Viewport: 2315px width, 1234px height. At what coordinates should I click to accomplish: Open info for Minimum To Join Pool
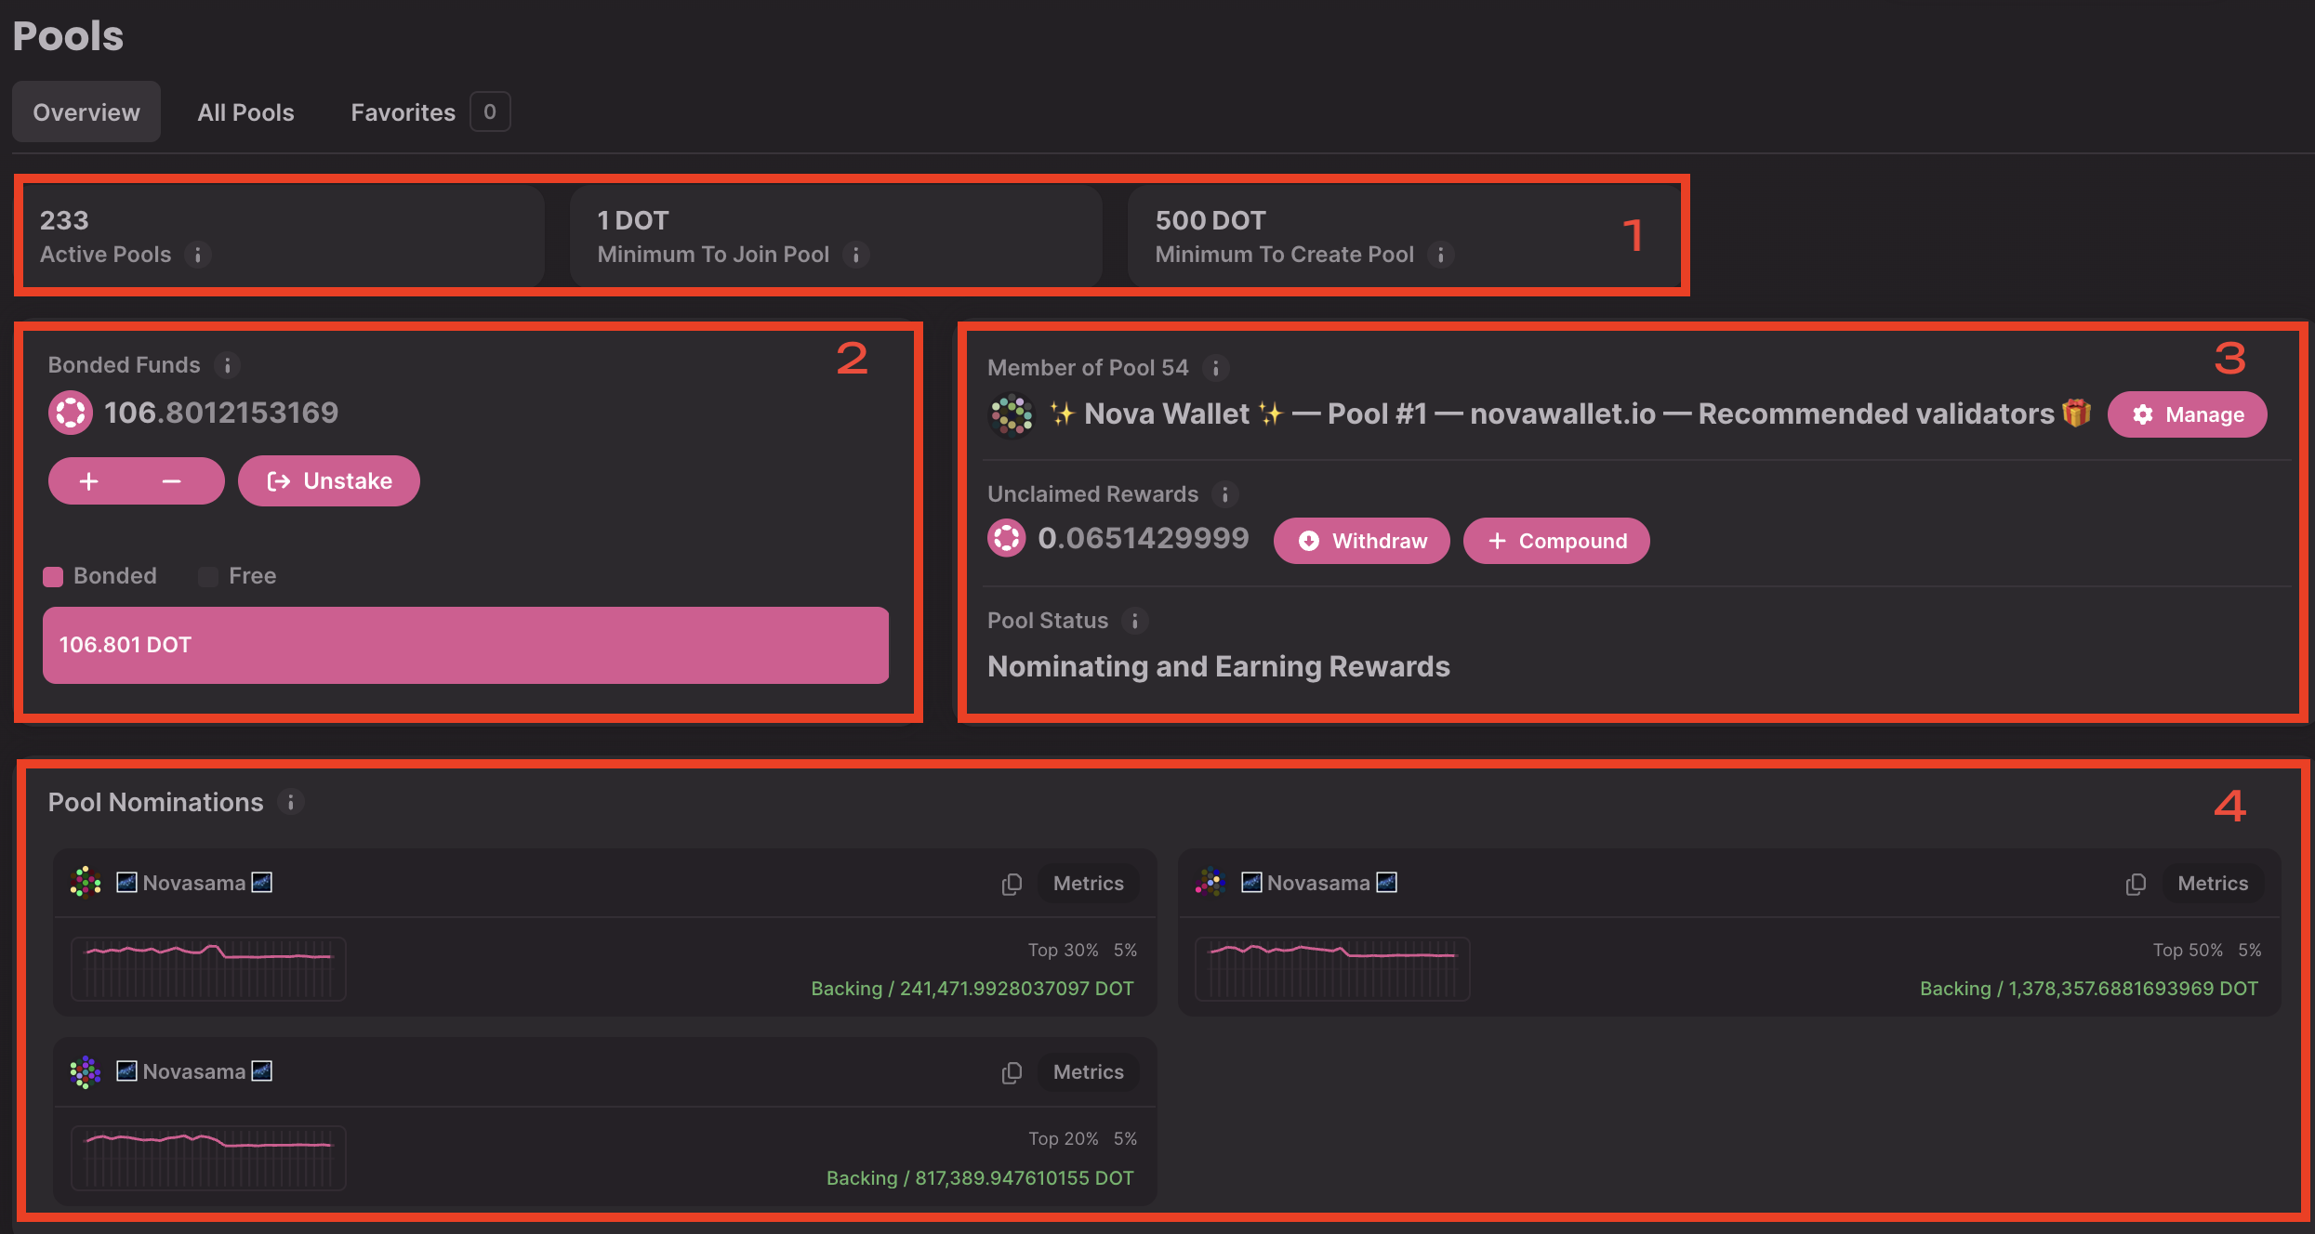coord(855,255)
